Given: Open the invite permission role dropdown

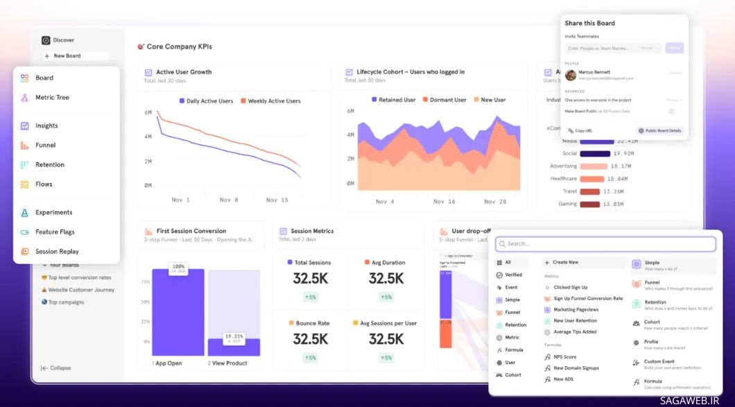Looking at the screenshot, I should point(649,49).
